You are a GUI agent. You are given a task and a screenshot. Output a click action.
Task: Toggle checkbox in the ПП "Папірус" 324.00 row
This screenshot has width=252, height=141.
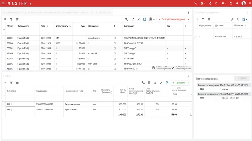[115, 48]
